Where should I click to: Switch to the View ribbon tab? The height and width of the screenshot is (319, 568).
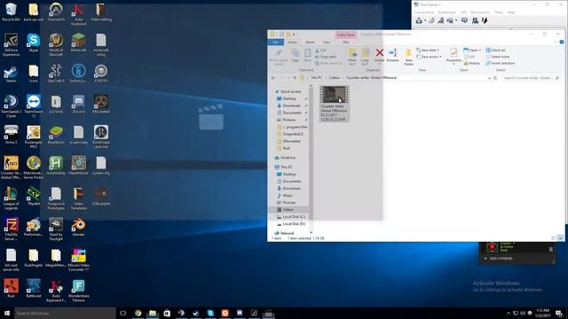(327, 43)
